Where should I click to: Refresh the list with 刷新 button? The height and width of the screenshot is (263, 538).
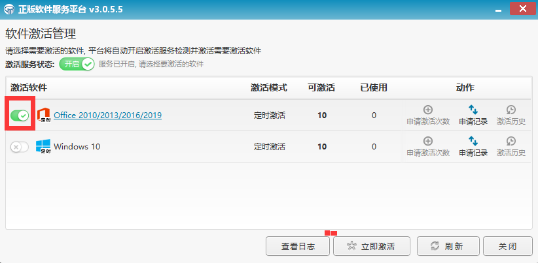pyautogui.click(x=447, y=247)
